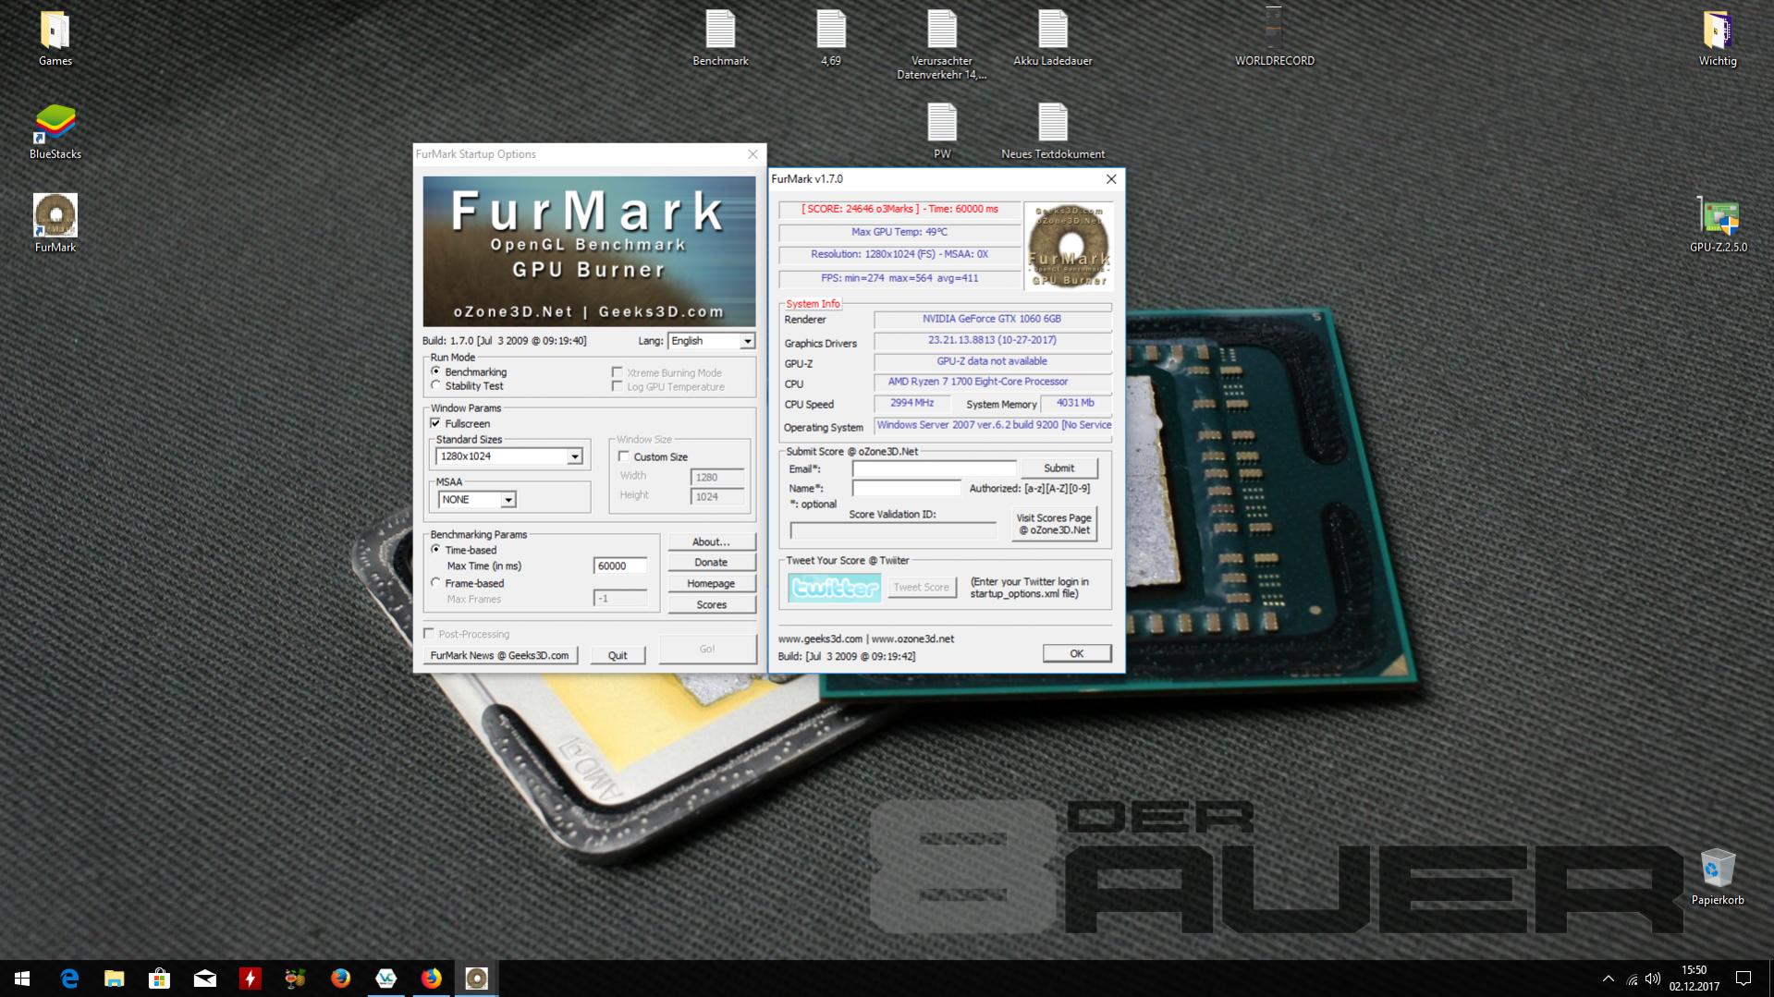Image resolution: width=1774 pixels, height=997 pixels.
Task: Click Visit Scores Page @ oZone3D.Net
Action: [1054, 524]
